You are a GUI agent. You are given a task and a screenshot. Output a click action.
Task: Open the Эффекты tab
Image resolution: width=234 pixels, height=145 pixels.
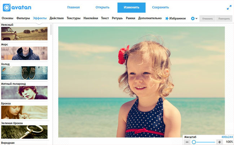[x=40, y=18]
